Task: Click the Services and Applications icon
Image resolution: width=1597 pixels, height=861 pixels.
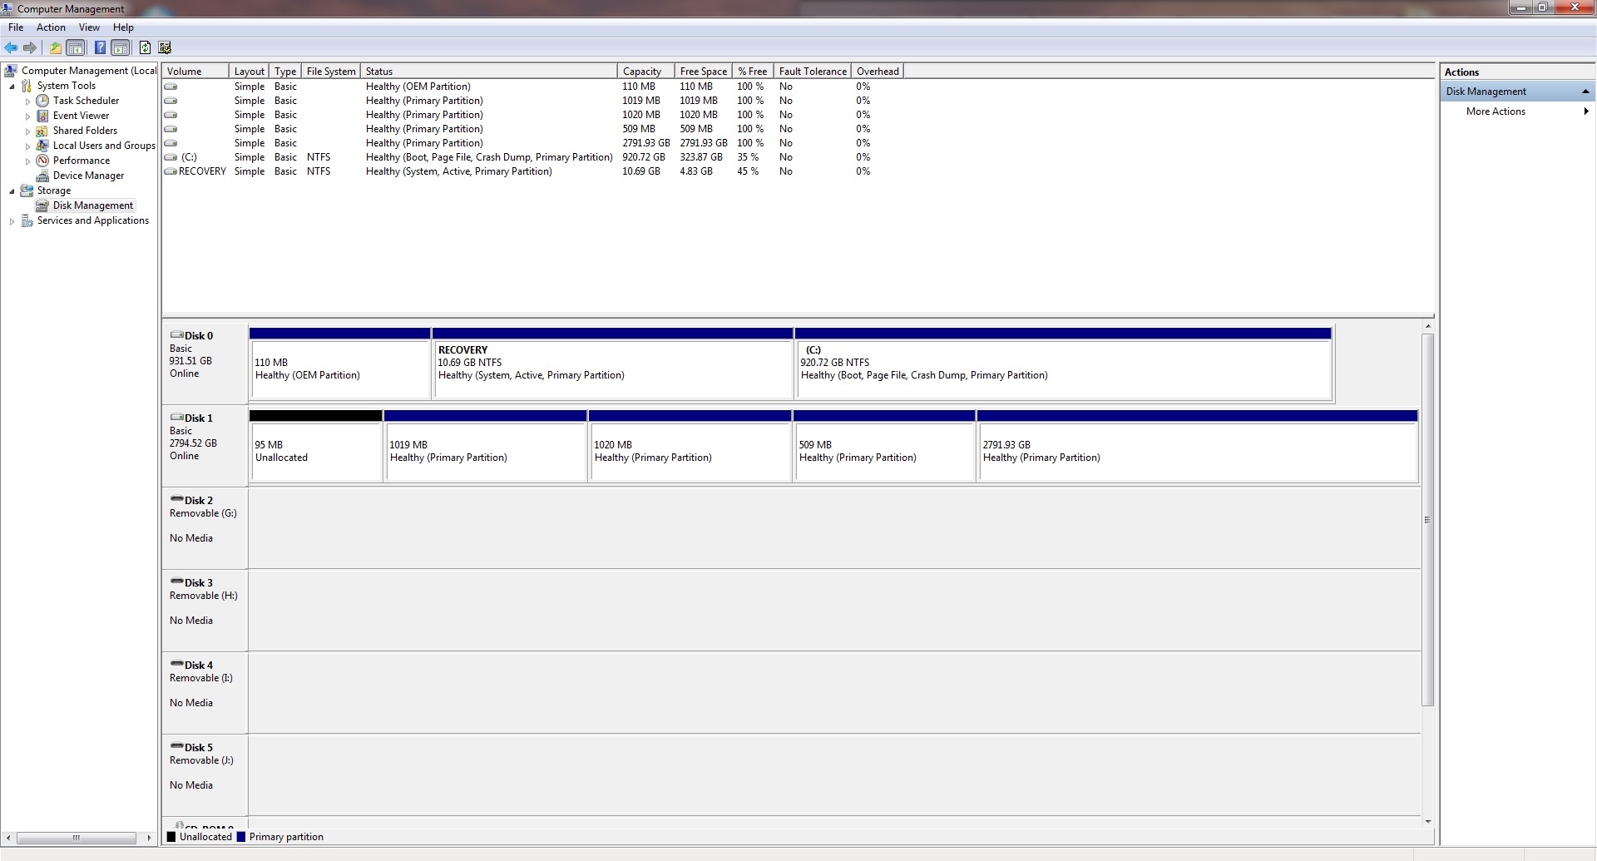Action: pos(27,220)
